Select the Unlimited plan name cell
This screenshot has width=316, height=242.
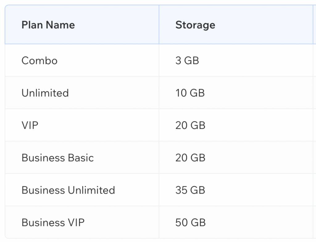(x=45, y=93)
